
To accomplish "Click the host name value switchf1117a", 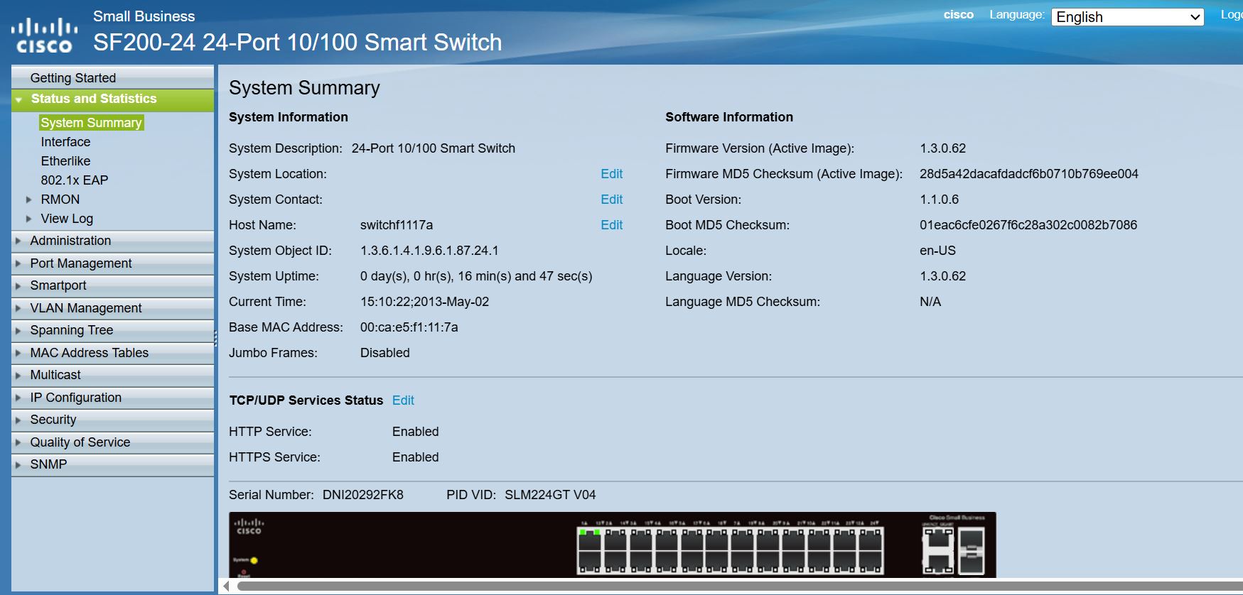I will 396,225.
